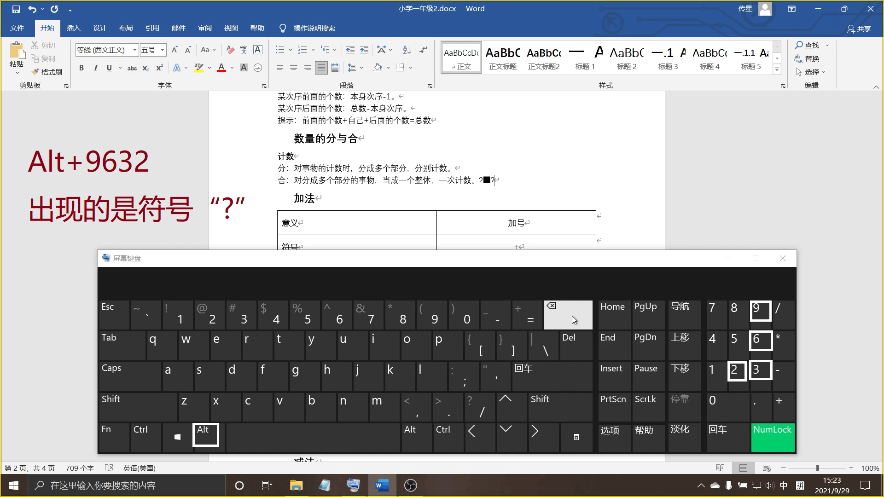Expand the Styles gallery more button
Image resolution: width=884 pixels, height=497 pixels.
tap(777, 70)
